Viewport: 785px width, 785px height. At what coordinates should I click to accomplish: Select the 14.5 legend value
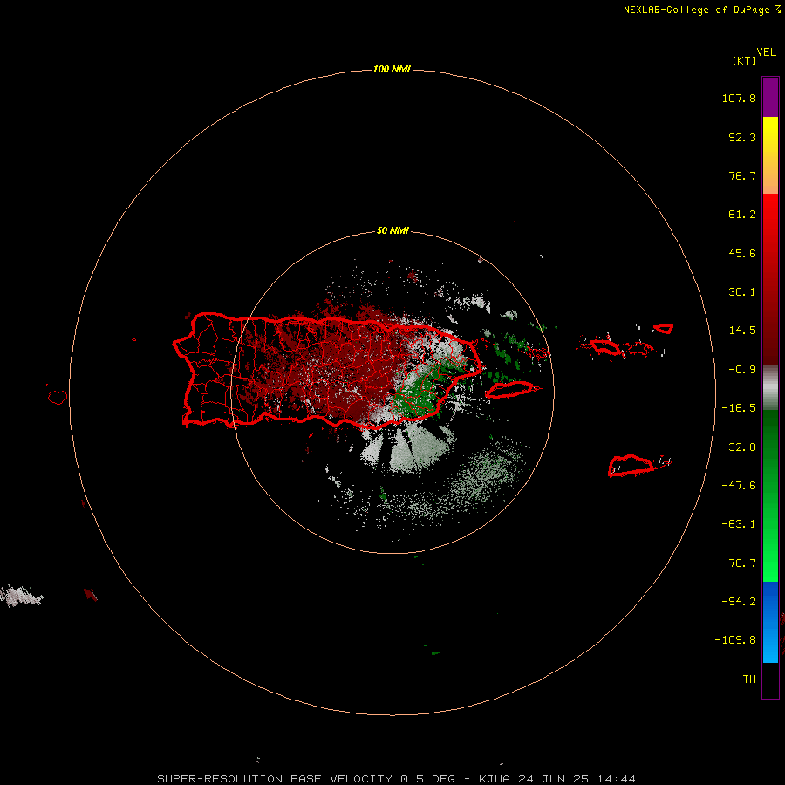click(742, 331)
